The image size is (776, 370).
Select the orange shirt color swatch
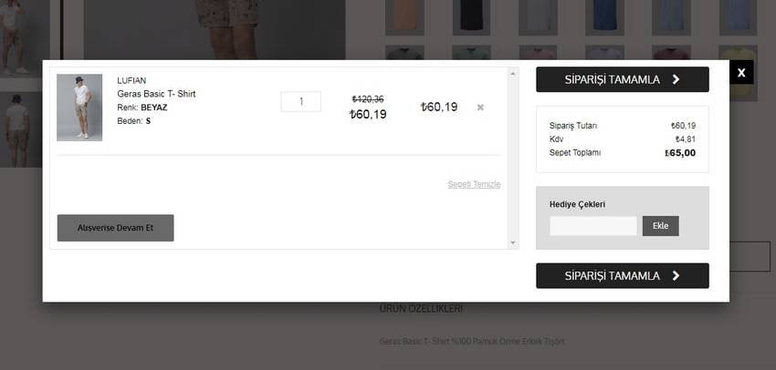[404, 16]
